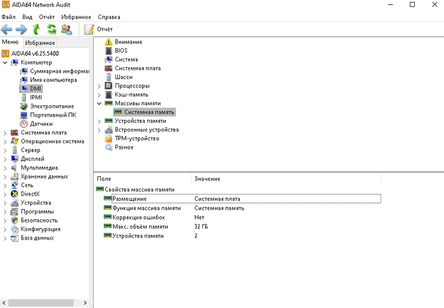Click the Конфигурация icon in tree
Image resolution: width=444 pixels, height=308 pixels.
(15, 229)
